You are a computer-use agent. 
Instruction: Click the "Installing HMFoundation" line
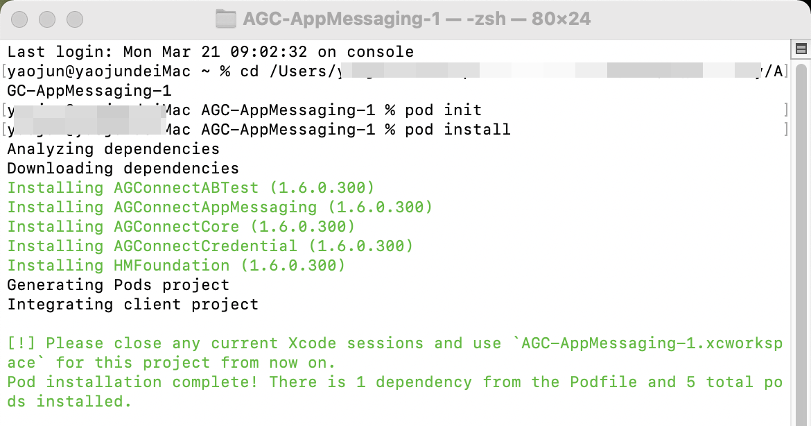(176, 266)
